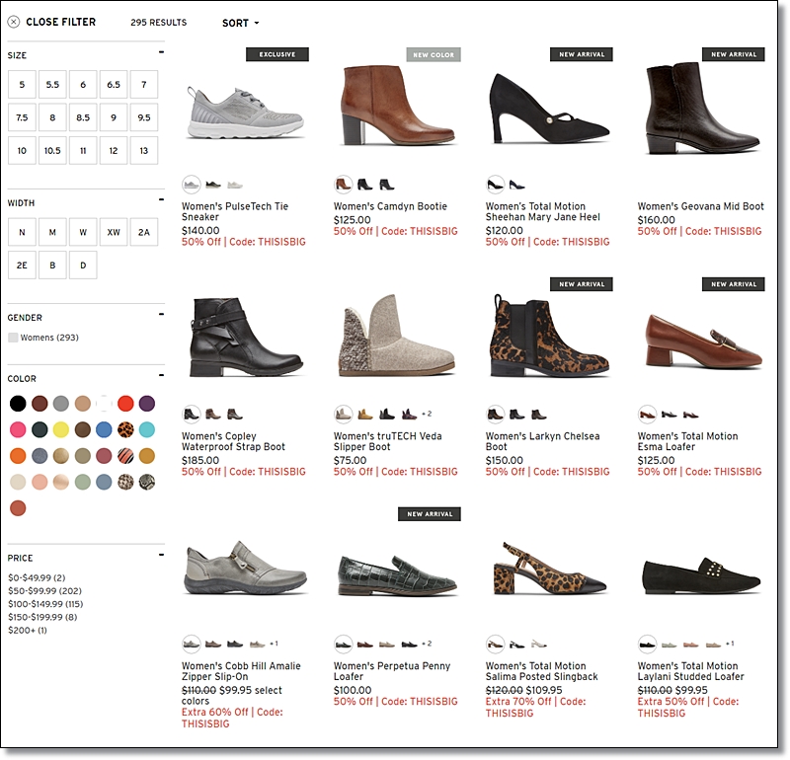Screen dimensions: 790x760
Task: Filter by price $100-$149.99
Action: [x=45, y=604]
